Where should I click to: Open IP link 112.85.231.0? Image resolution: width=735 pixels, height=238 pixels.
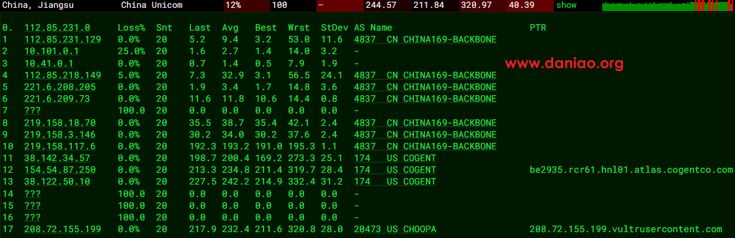pos(57,27)
